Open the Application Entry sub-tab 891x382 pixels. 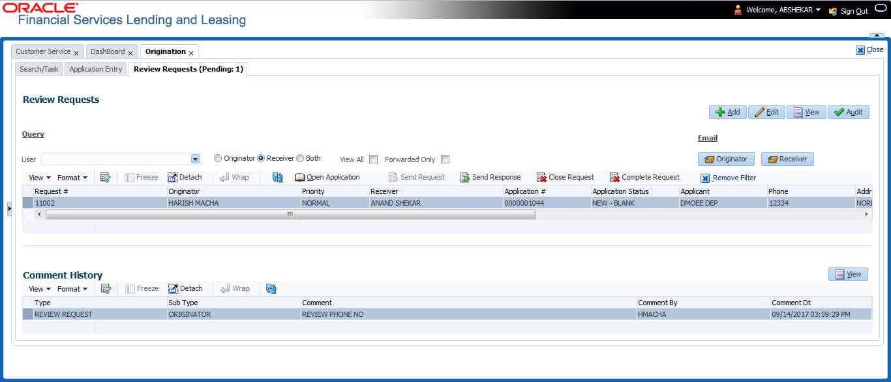click(96, 69)
